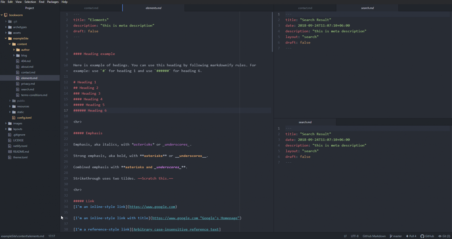
Task: Collapse the bookworm project root
Action: [2, 15]
